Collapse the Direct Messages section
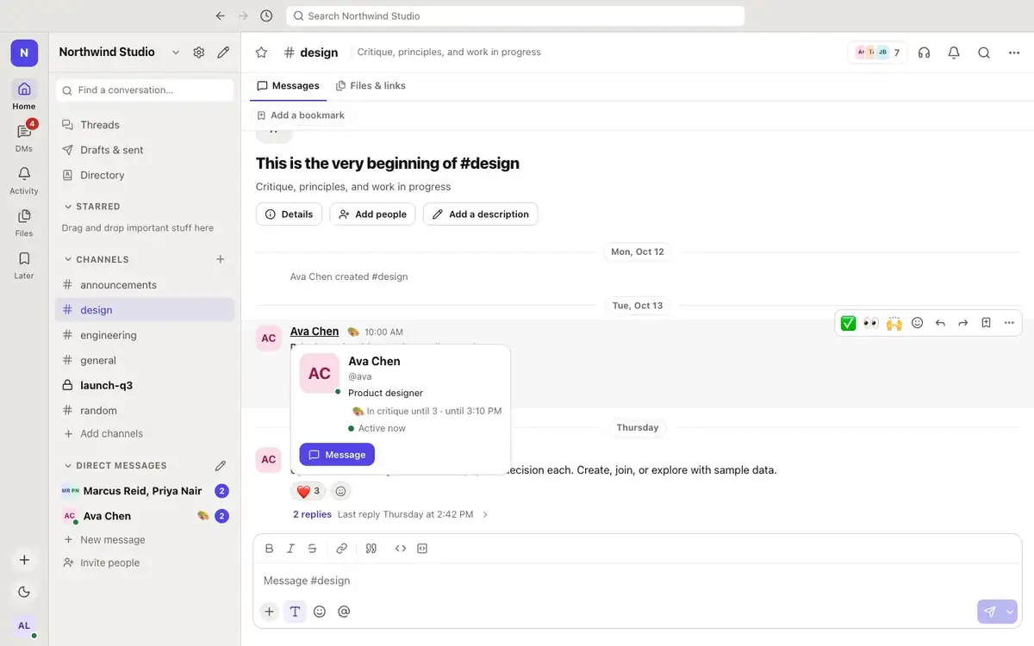Image resolution: width=1034 pixels, height=646 pixels. tap(115, 465)
